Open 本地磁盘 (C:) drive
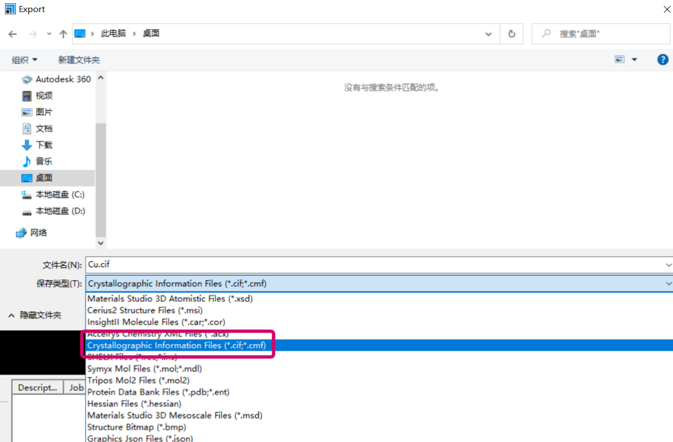 coord(53,194)
